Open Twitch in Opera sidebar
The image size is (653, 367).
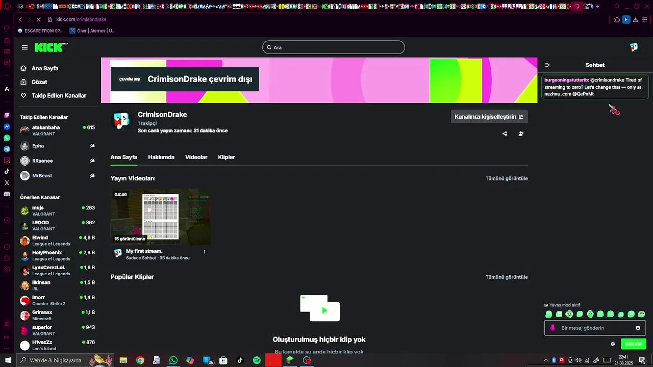7,116
